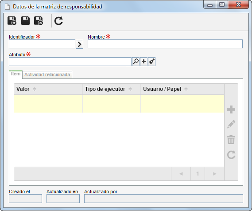
Task: Click the Actualizado por field
Action: click(x=163, y=199)
